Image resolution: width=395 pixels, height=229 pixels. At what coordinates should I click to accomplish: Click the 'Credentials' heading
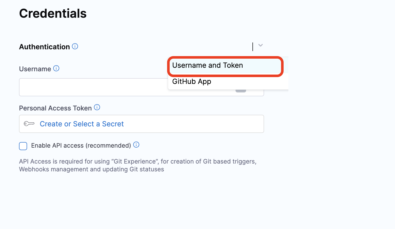[53, 13]
